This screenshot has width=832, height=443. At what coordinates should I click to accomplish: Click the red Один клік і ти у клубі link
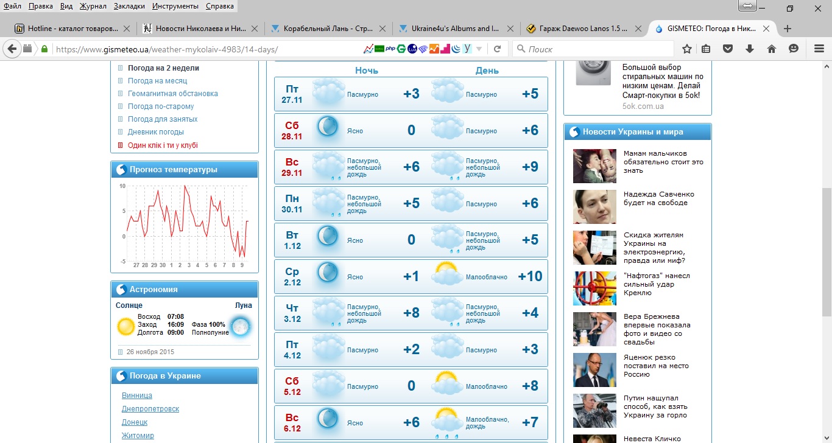pos(163,145)
